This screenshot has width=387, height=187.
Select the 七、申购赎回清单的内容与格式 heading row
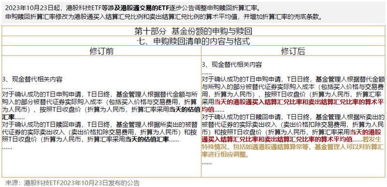click(x=193, y=41)
